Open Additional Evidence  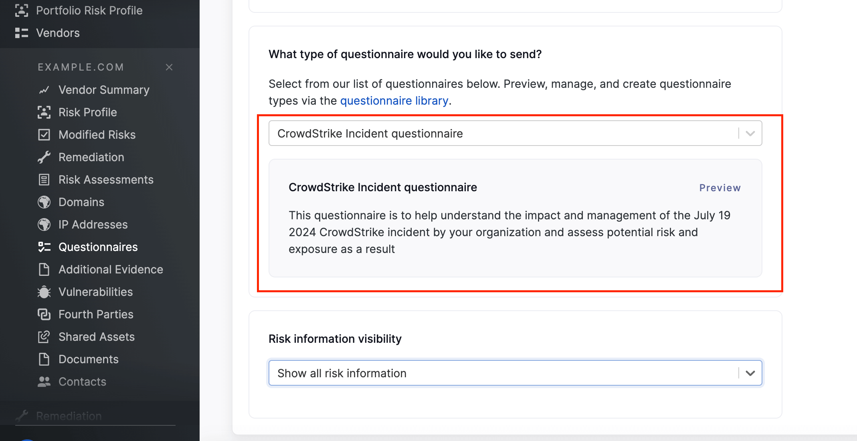111,269
